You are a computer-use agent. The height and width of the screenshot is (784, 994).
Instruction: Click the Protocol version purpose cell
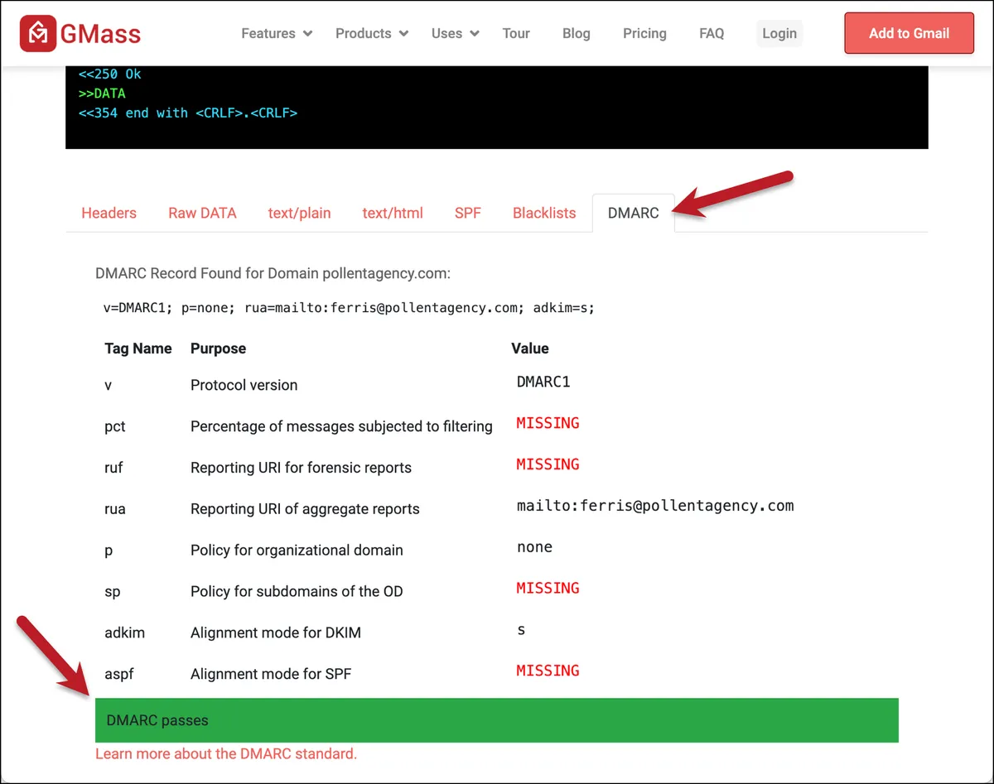tap(244, 385)
